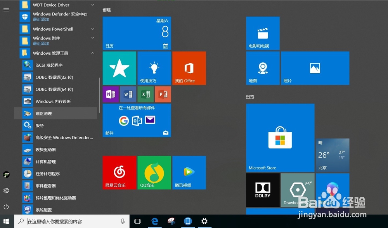This screenshot has width=388, height=228.
Task: Open the Microsoft Store tile
Action: [280, 138]
